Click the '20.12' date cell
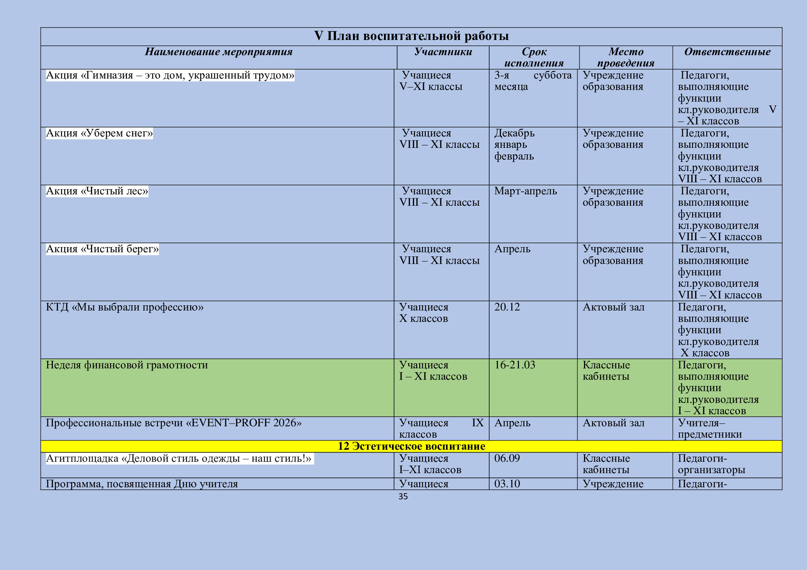 click(x=507, y=307)
